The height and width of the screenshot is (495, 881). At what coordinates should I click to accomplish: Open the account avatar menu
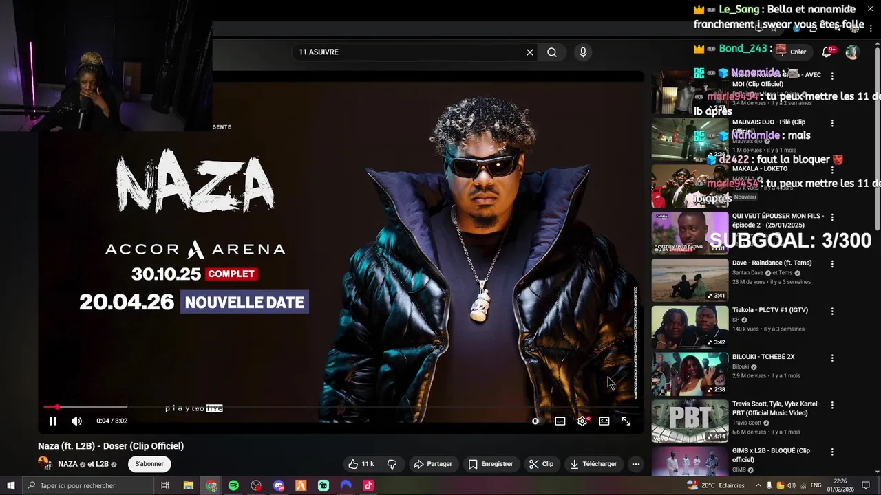pyautogui.click(x=852, y=52)
